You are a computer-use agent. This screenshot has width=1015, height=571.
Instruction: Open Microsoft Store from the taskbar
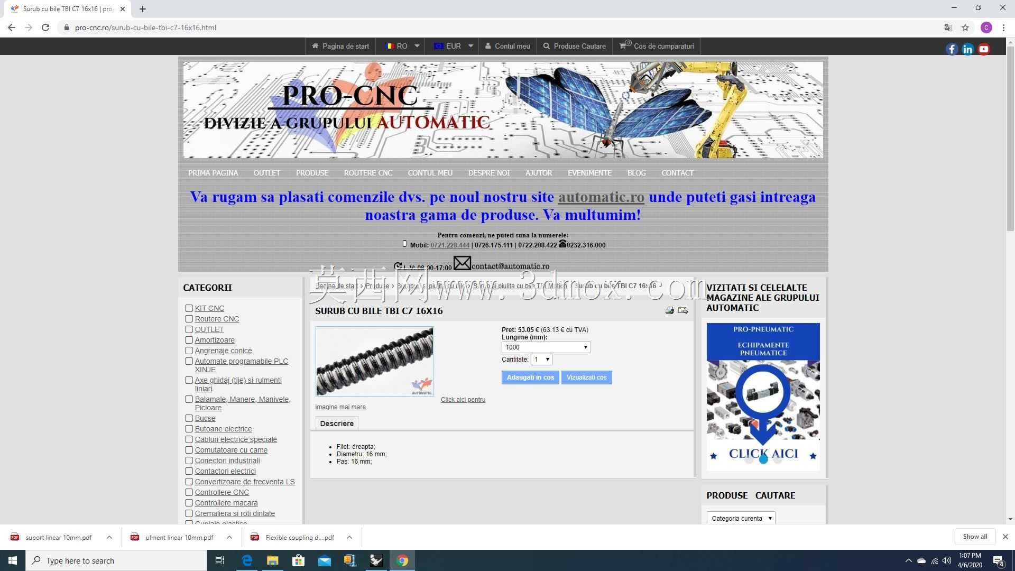(298, 560)
